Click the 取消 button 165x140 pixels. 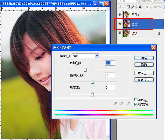144,65
